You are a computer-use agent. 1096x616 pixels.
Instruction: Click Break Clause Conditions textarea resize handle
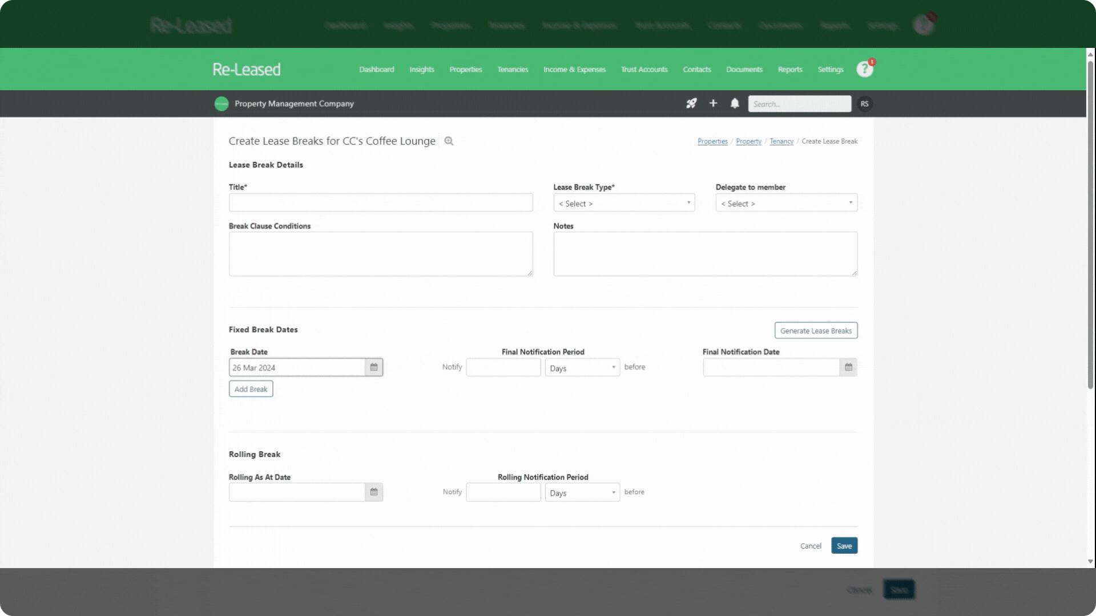[530, 274]
